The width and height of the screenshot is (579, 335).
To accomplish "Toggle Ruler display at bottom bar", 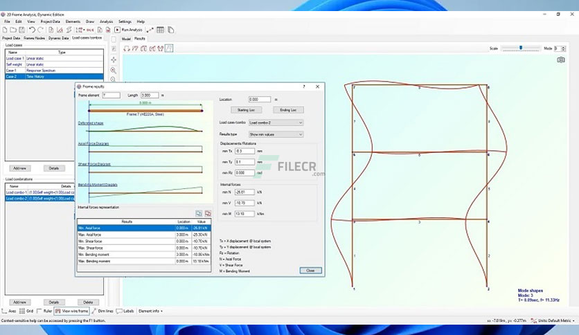I will 44,311.
